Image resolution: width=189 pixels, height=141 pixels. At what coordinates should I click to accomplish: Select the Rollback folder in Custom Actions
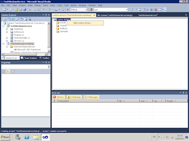click(62, 29)
